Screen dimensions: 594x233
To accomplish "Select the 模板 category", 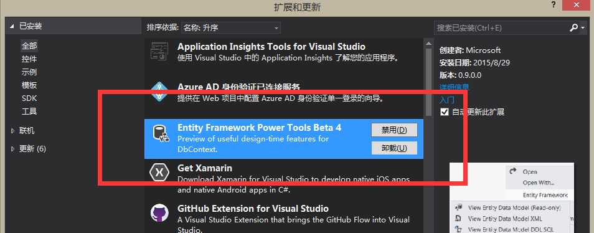I will [x=29, y=85].
